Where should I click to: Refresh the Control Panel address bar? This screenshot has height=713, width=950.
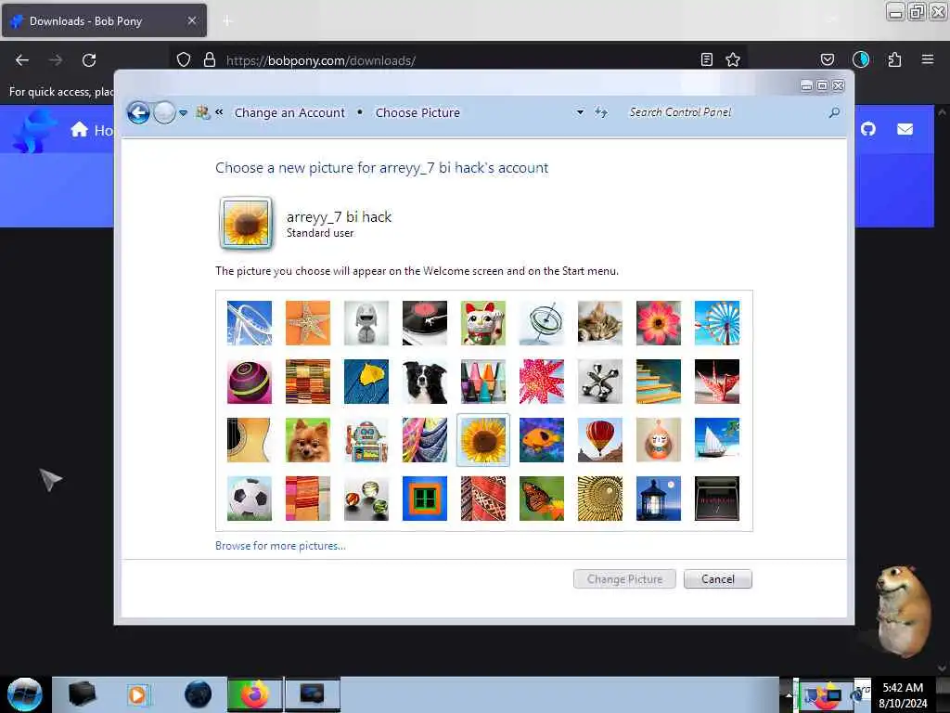click(601, 112)
